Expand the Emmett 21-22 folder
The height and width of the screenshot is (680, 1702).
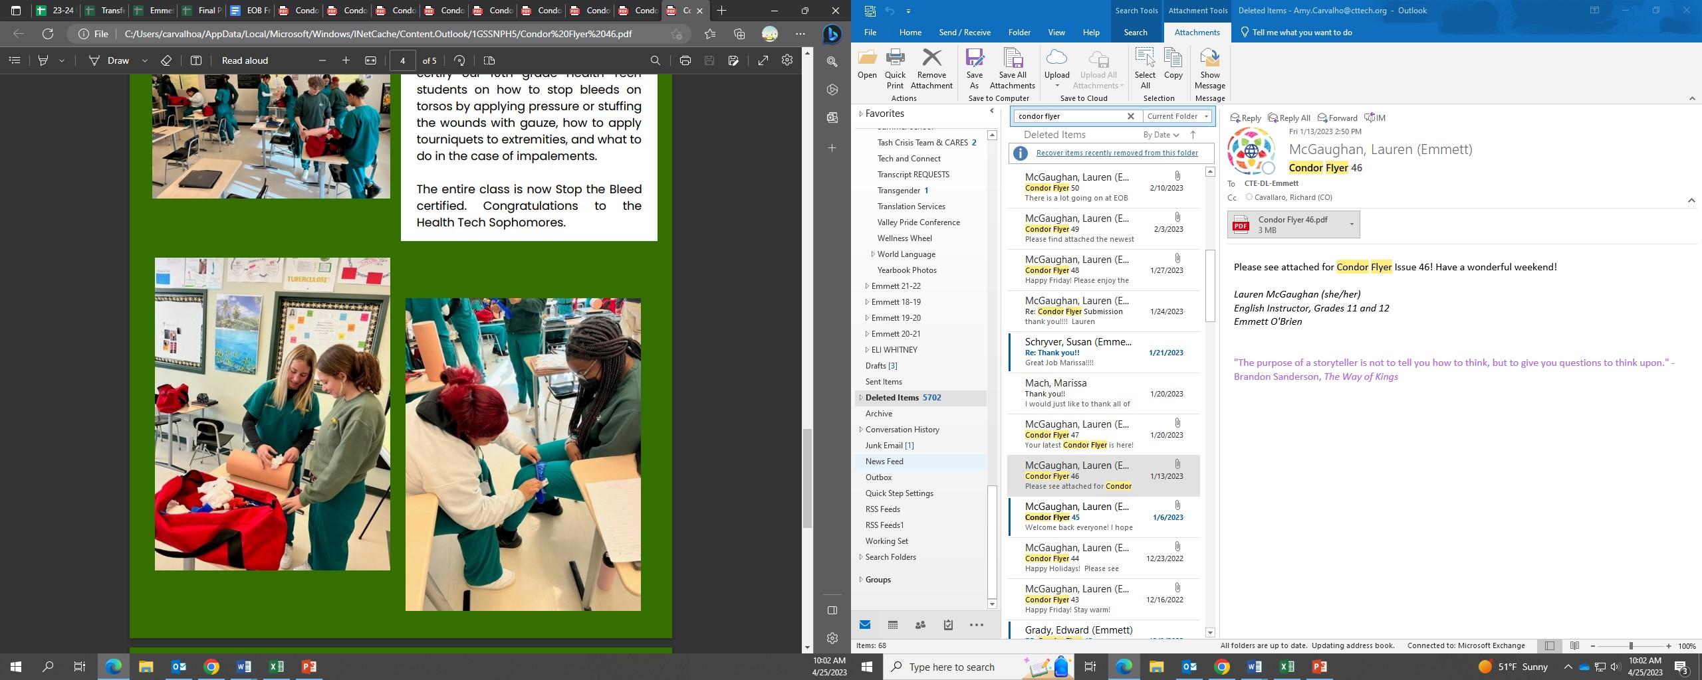(867, 286)
